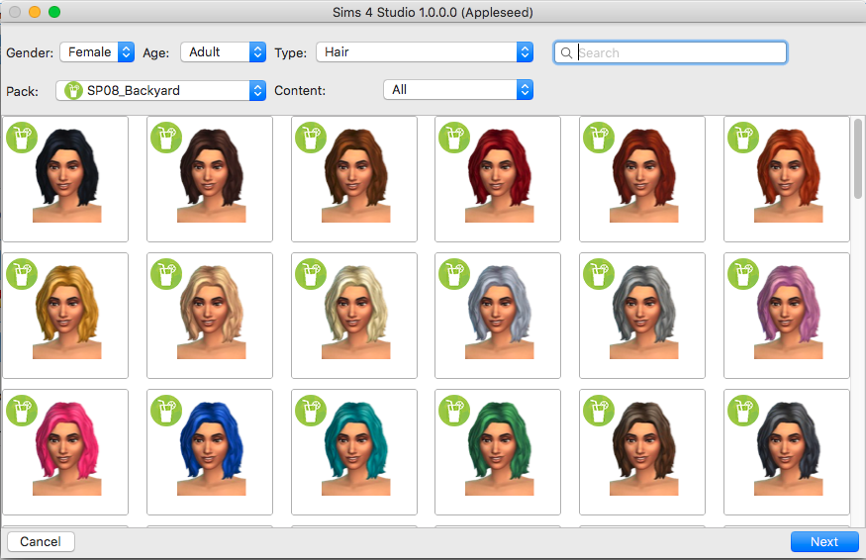Click the yellow minimize window button

35,12
